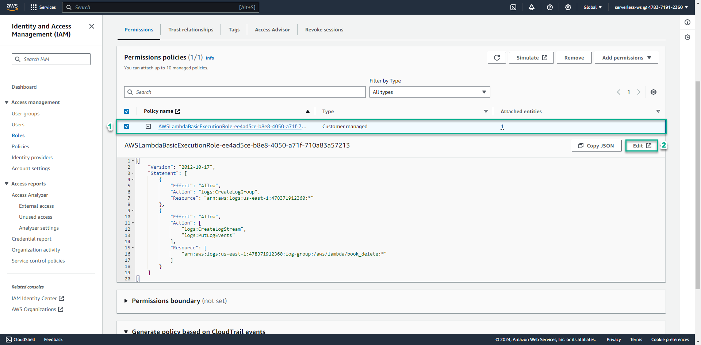Click the AWS logo home icon
This screenshot has height=345, width=701.
[x=12, y=7]
